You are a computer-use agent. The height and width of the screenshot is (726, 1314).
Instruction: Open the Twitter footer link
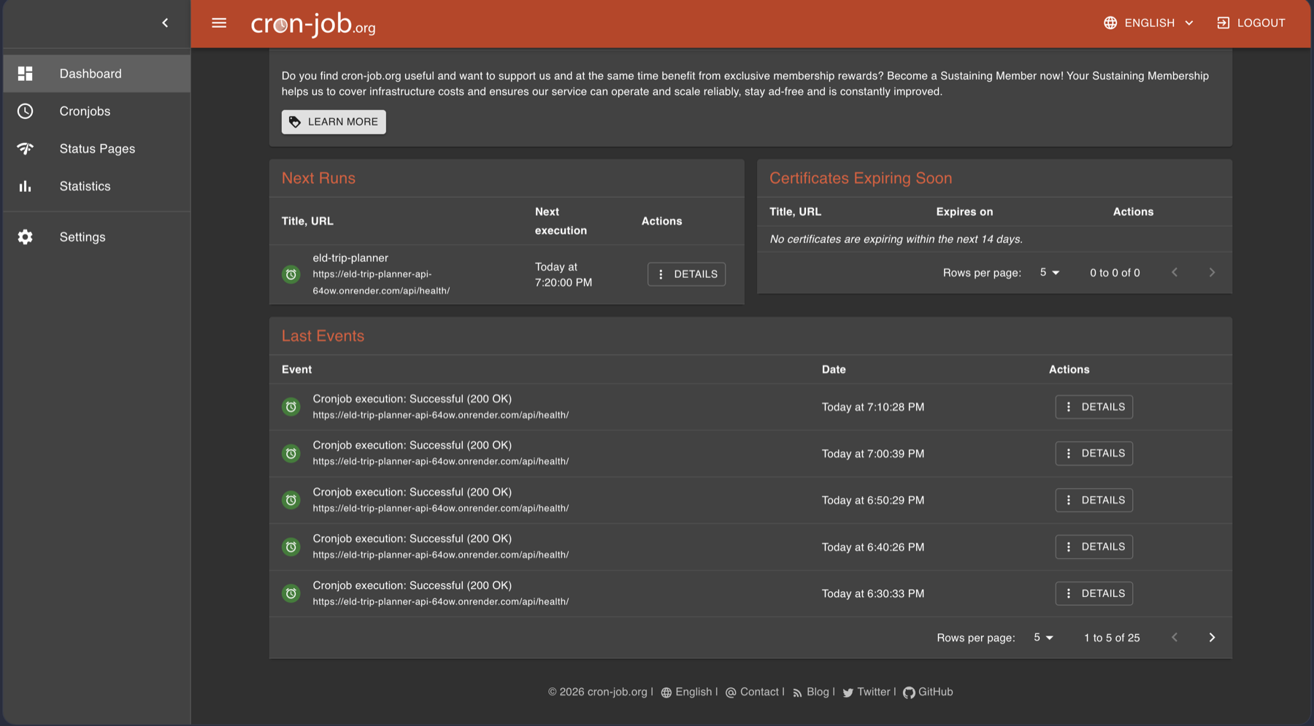(x=867, y=692)
